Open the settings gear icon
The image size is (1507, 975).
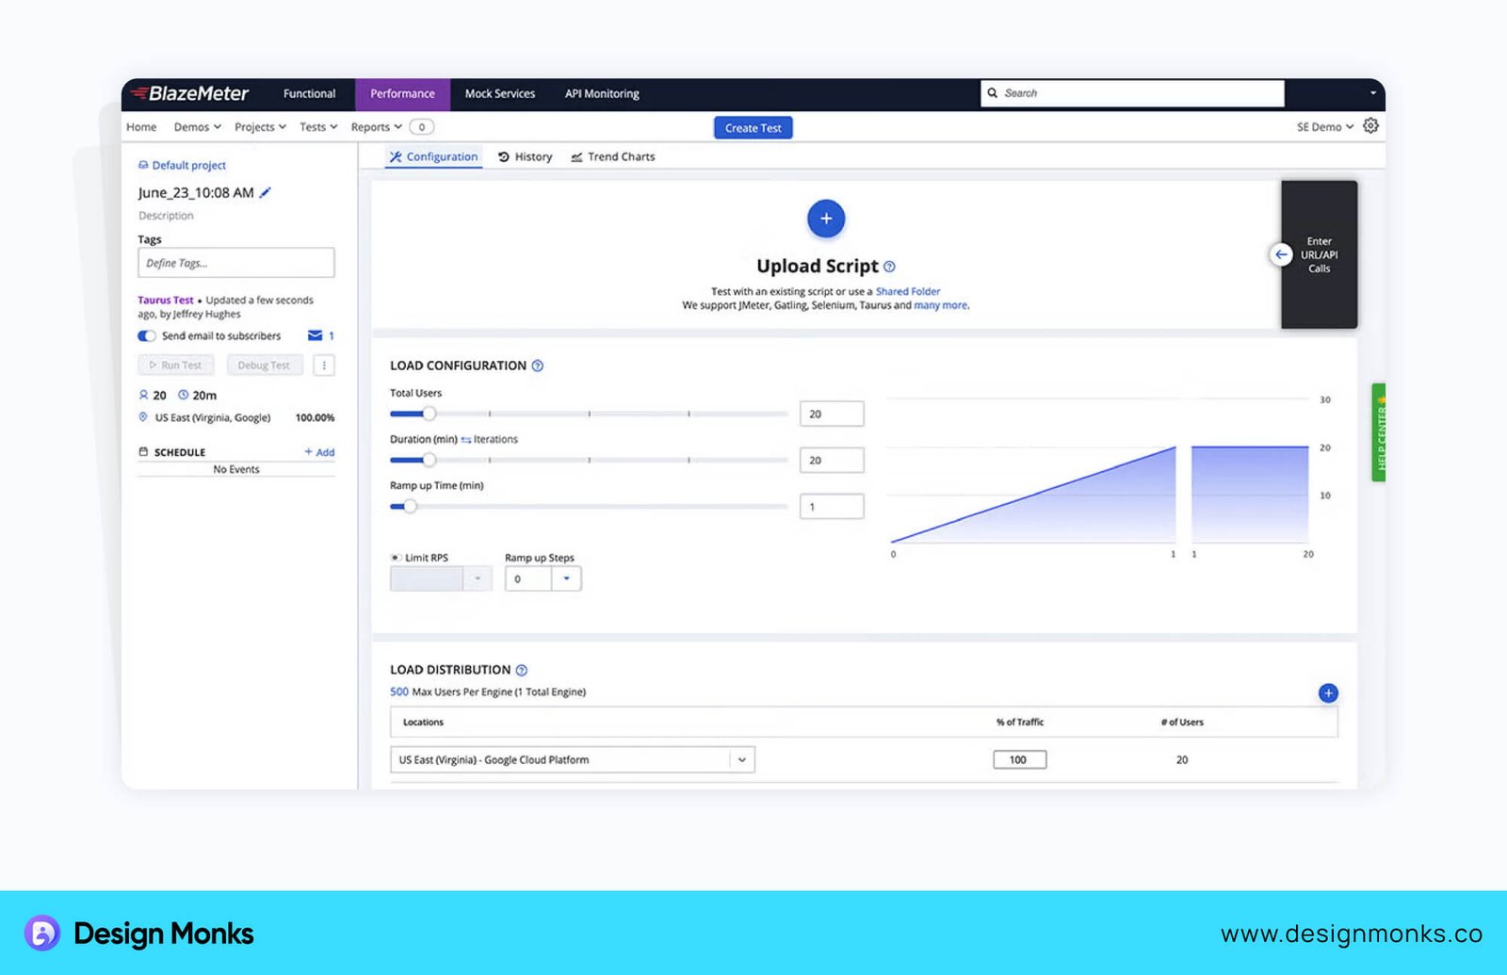pos(1370,125)
